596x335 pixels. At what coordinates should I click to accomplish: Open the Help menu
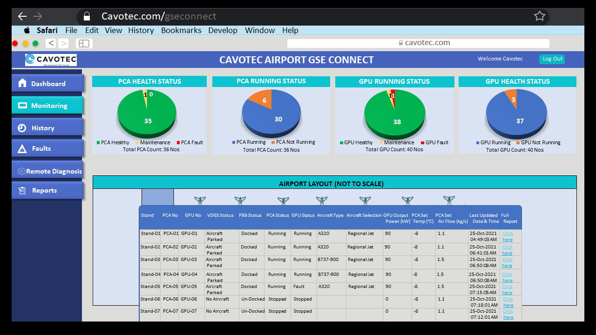point(290,30)
